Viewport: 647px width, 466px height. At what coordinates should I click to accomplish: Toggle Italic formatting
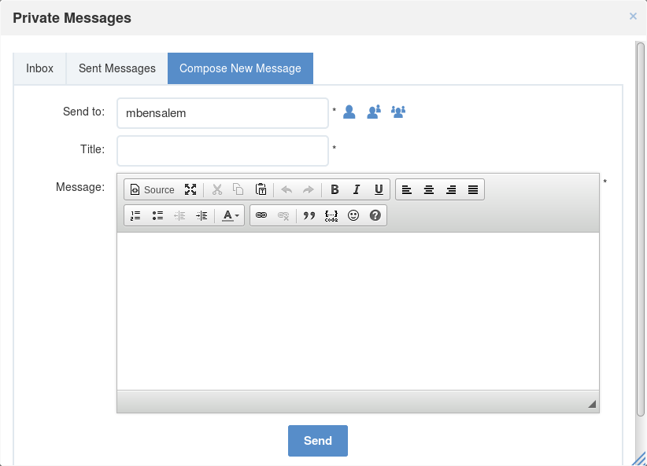click(x=357, y=189)
